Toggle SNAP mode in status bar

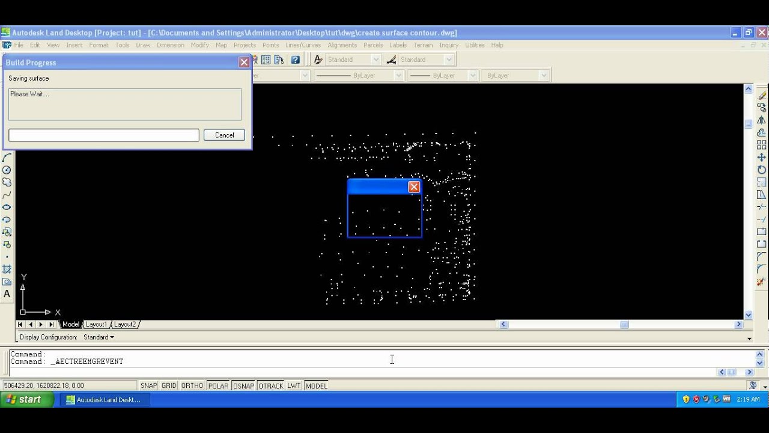[x=148, y=385]
